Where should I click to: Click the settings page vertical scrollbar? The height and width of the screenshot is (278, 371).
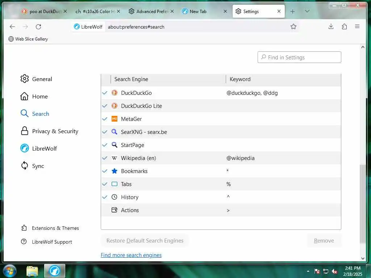(362, 204)
